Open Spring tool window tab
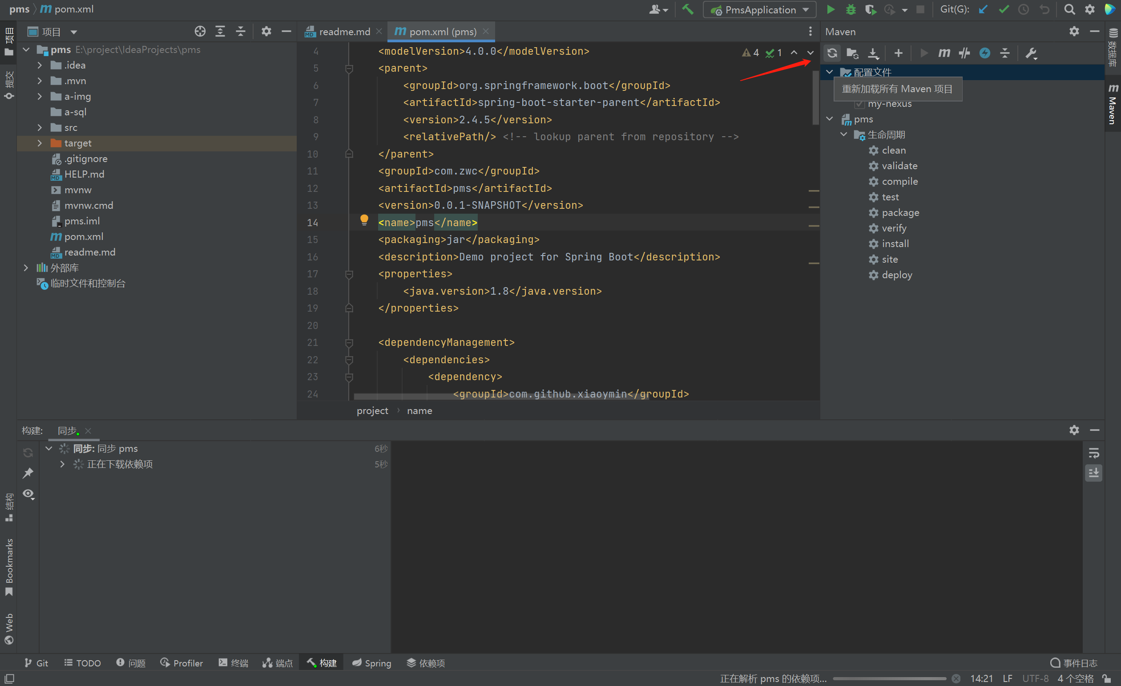The image size is (1121, 686). point(371,663)
